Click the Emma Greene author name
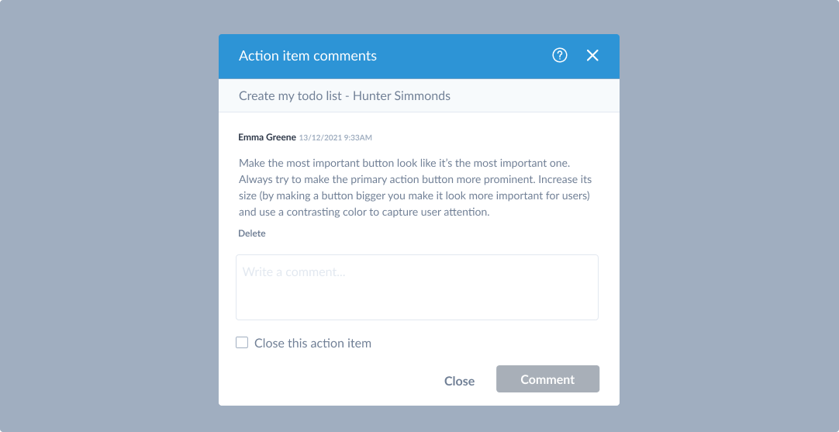The image size is (839, 432). point(267,137)
